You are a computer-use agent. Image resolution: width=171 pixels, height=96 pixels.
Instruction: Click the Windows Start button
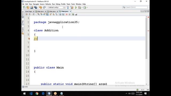point(24,94)
